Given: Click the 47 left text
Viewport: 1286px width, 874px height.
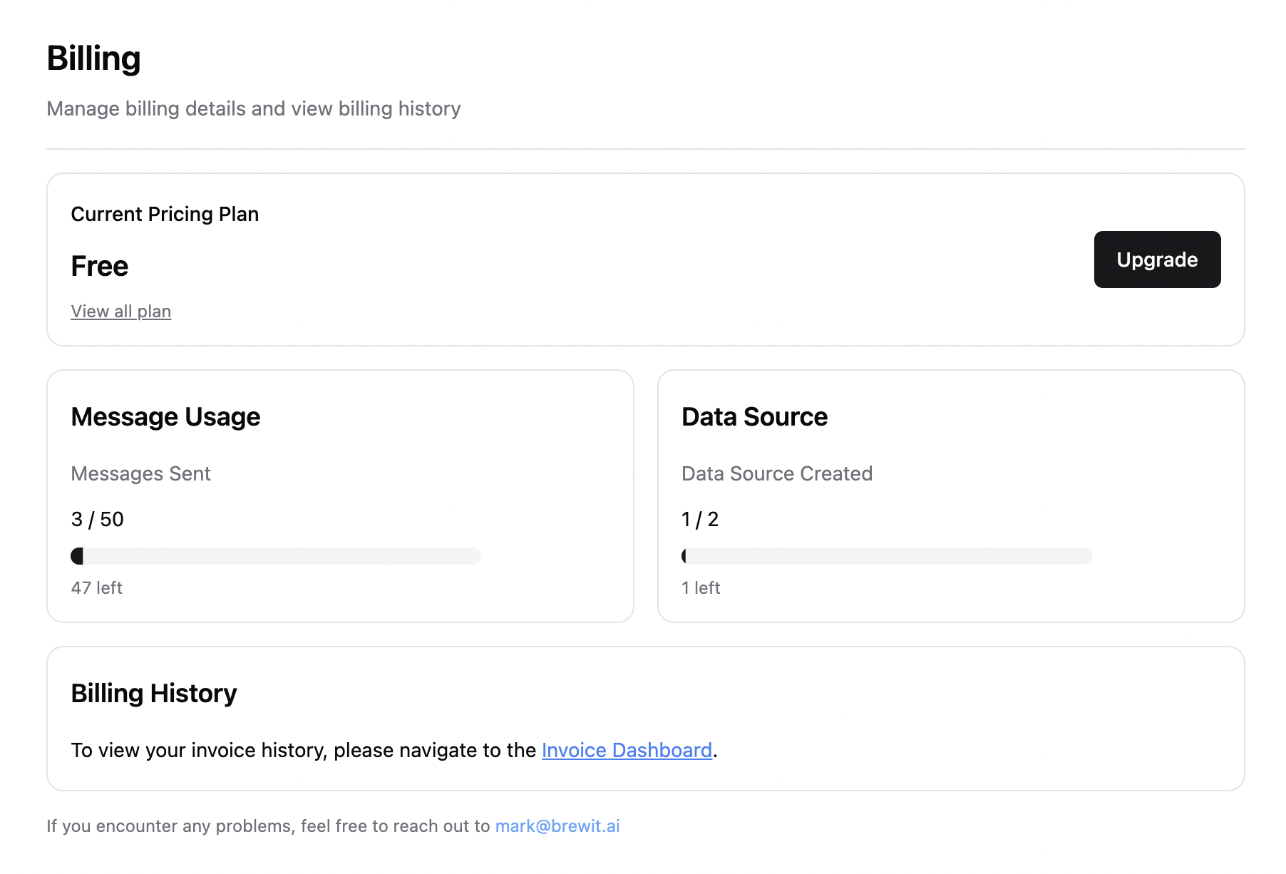Looking at the screenshot, I should [97, 587].
